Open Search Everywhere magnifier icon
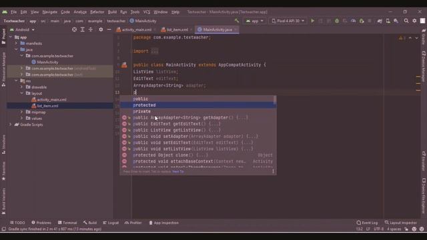This screenshot has height=240, width=427. coord(406,21)
